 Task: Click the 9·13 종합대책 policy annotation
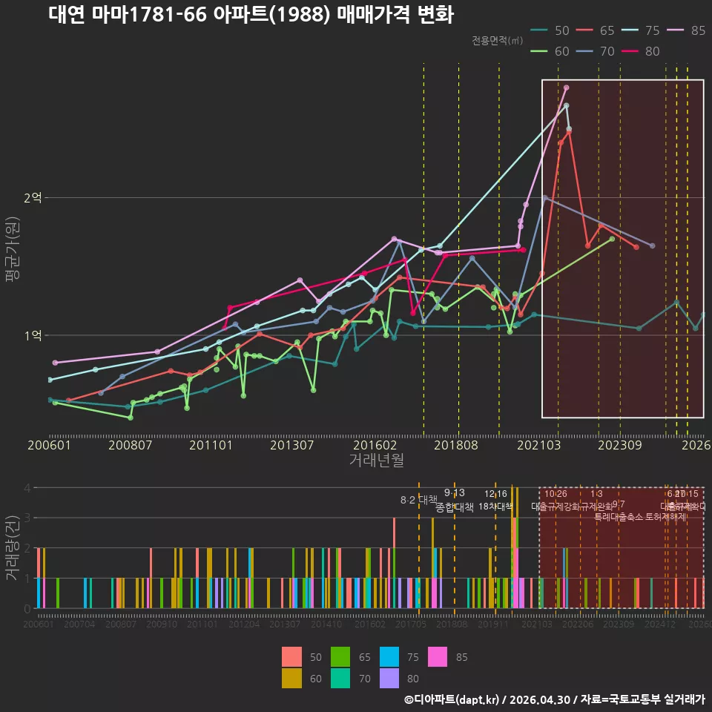click(x=455, y=500)
